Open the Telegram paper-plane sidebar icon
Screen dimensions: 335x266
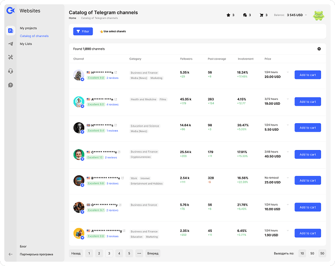pos(10,44)
